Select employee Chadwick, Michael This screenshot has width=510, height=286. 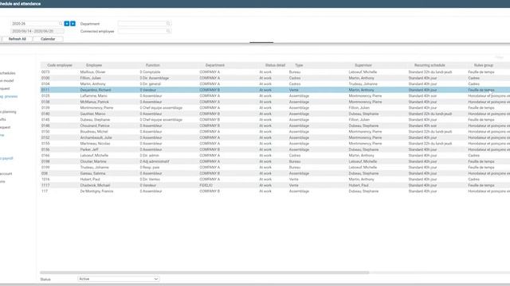(x=95, y=185)
